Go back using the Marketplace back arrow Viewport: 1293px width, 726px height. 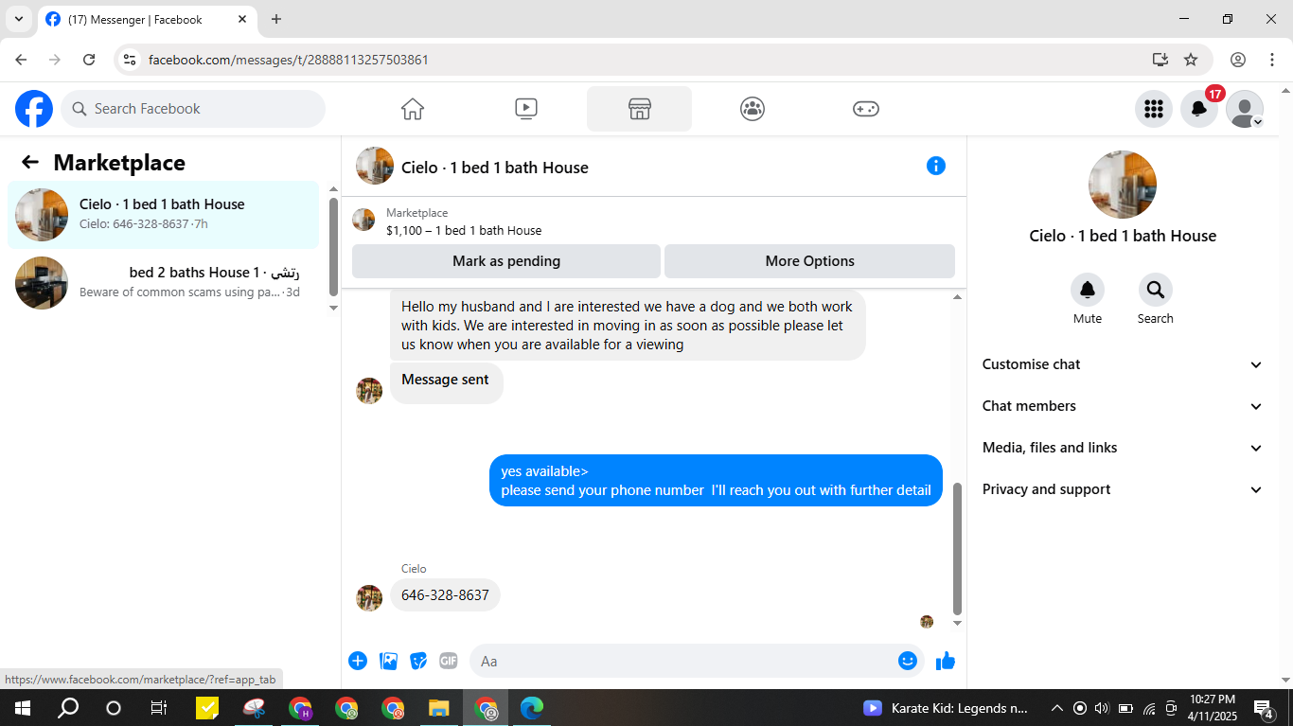tap(30, 162)
